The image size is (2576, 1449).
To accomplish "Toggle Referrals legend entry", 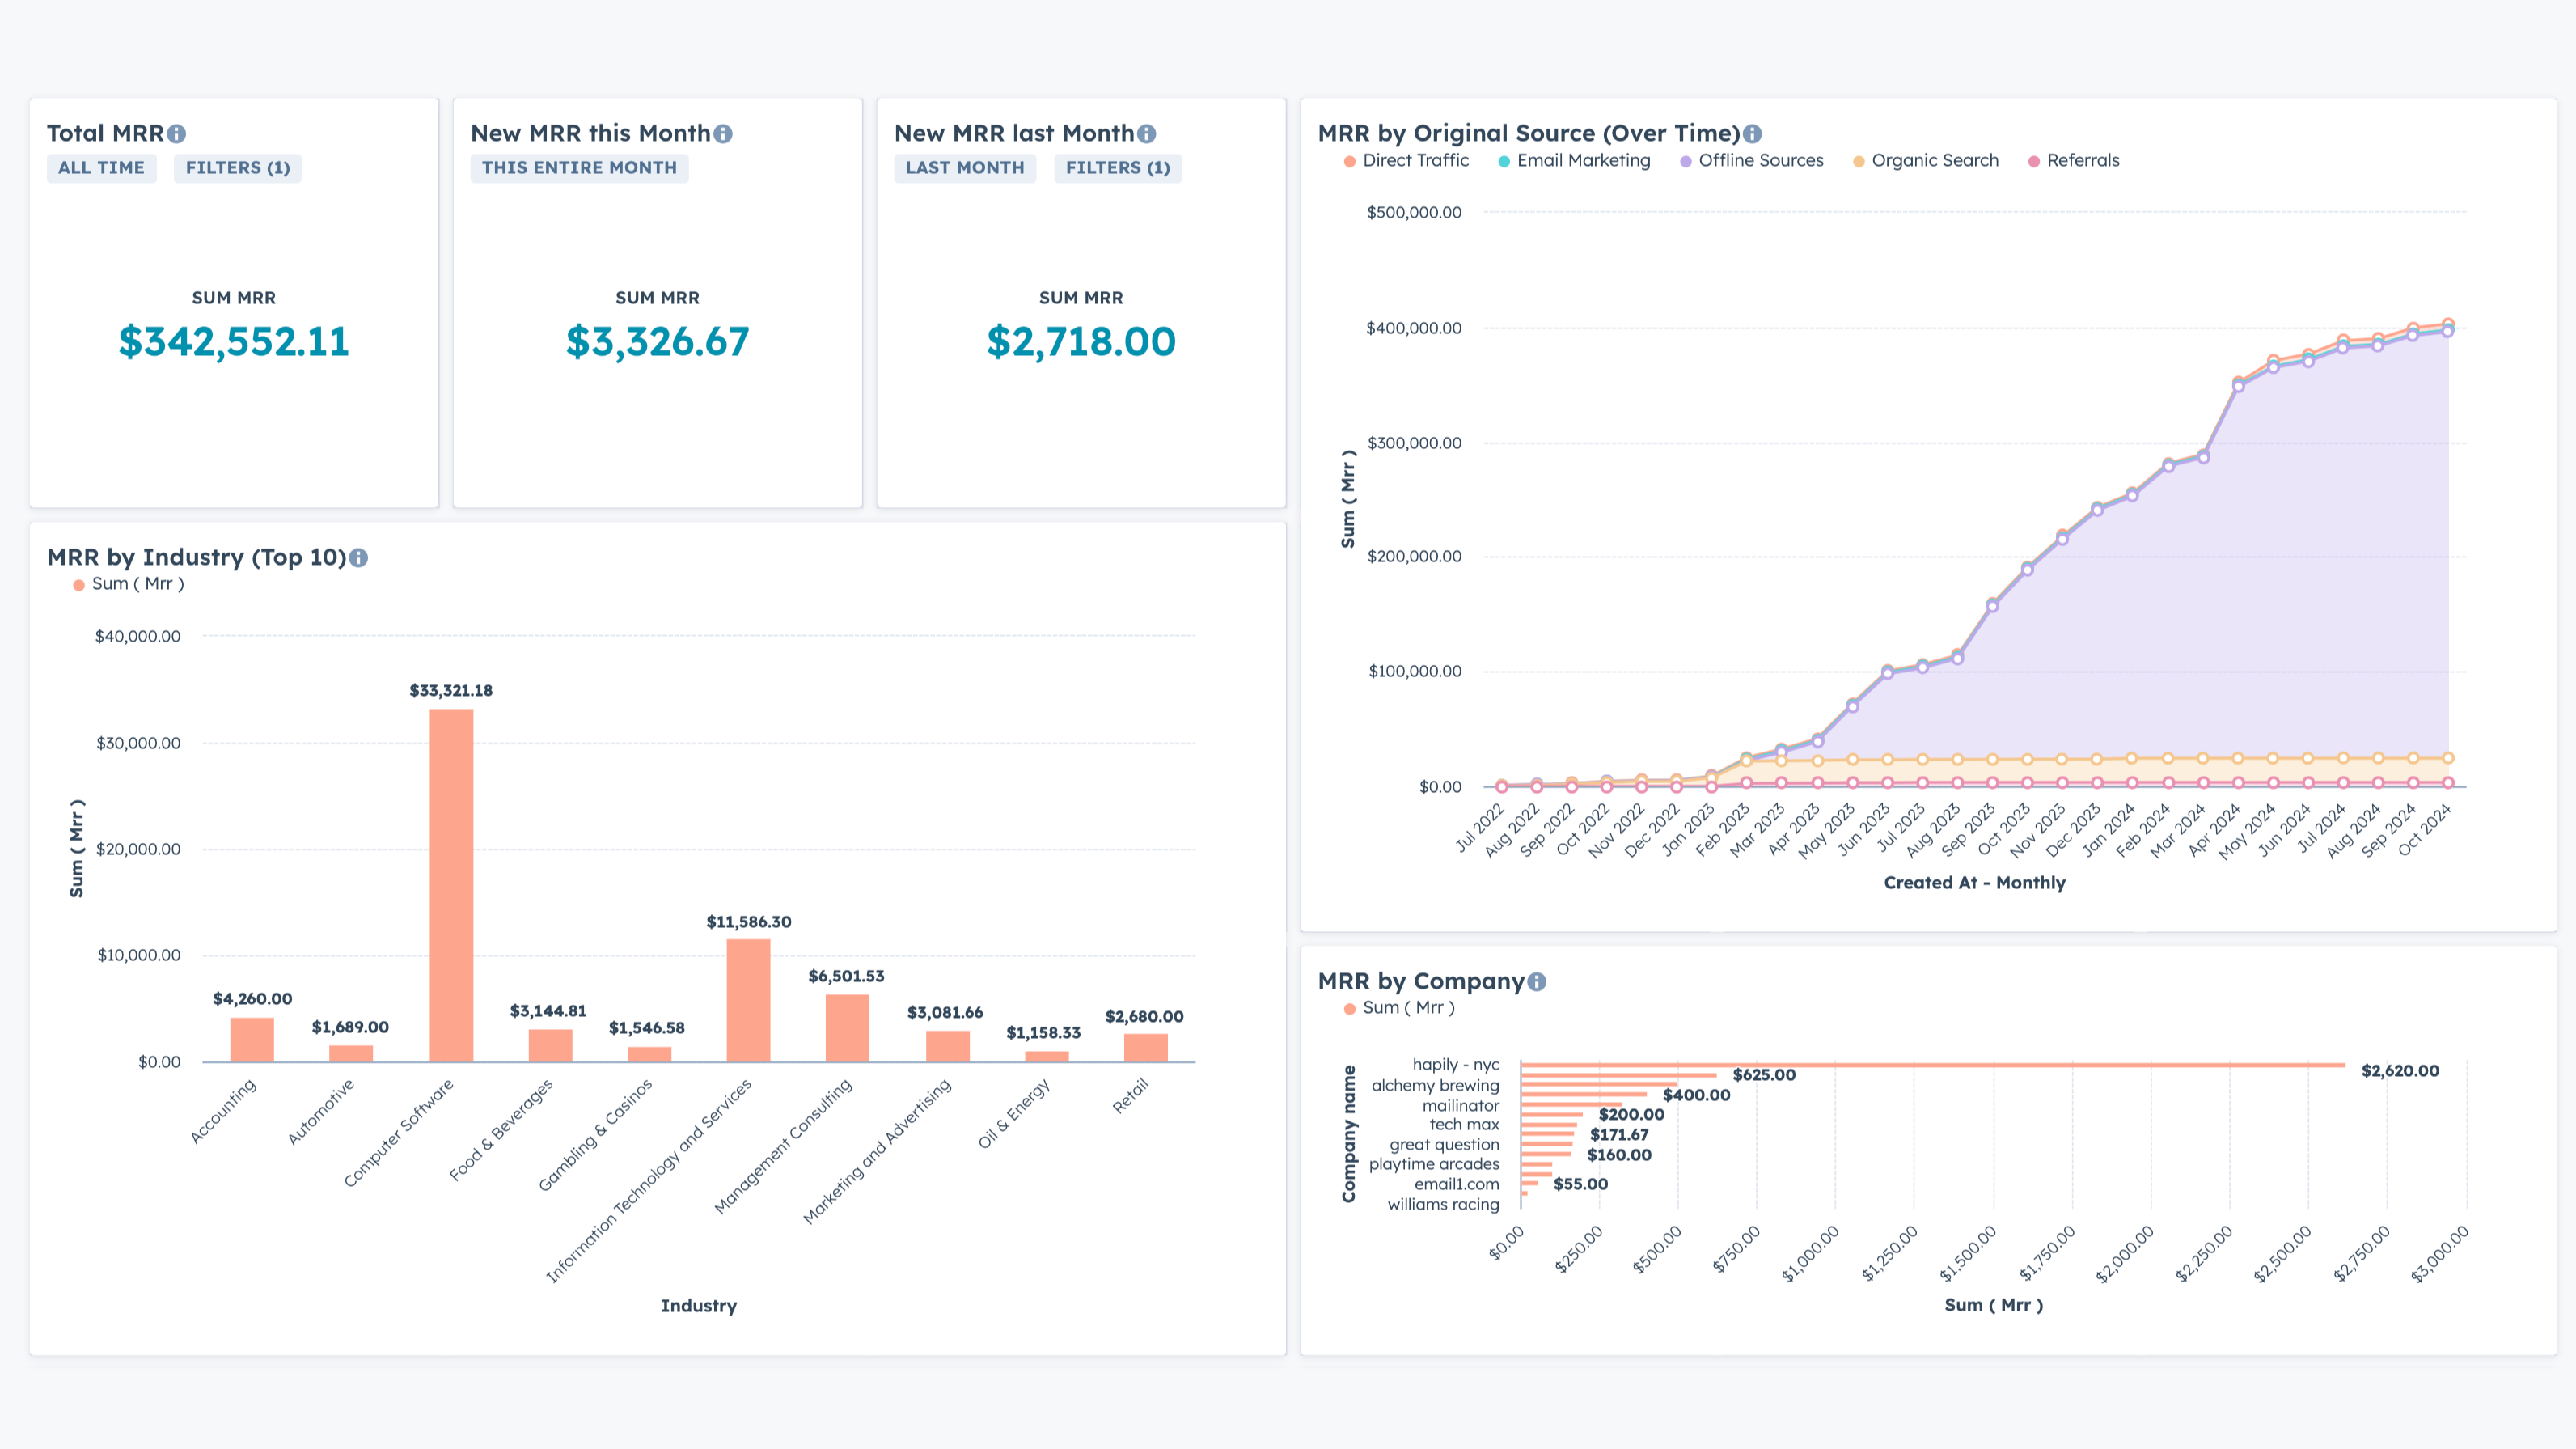I will coord(2081,161).
